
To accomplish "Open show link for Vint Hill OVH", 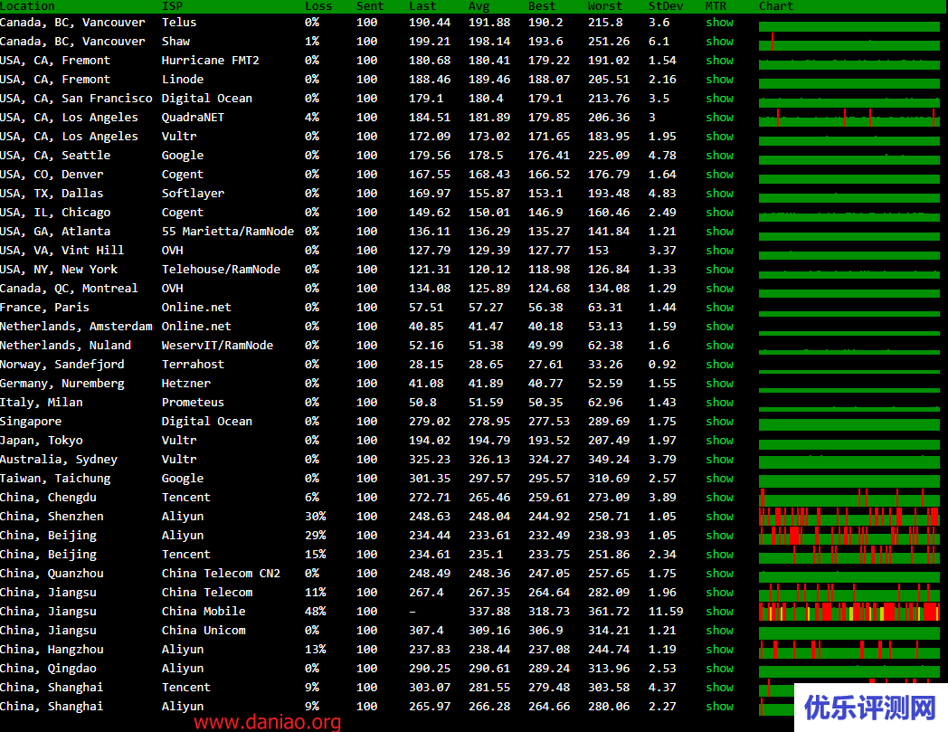I will coord(719,251).
